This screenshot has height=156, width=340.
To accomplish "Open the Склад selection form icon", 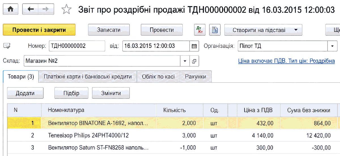I will point(194,61).
